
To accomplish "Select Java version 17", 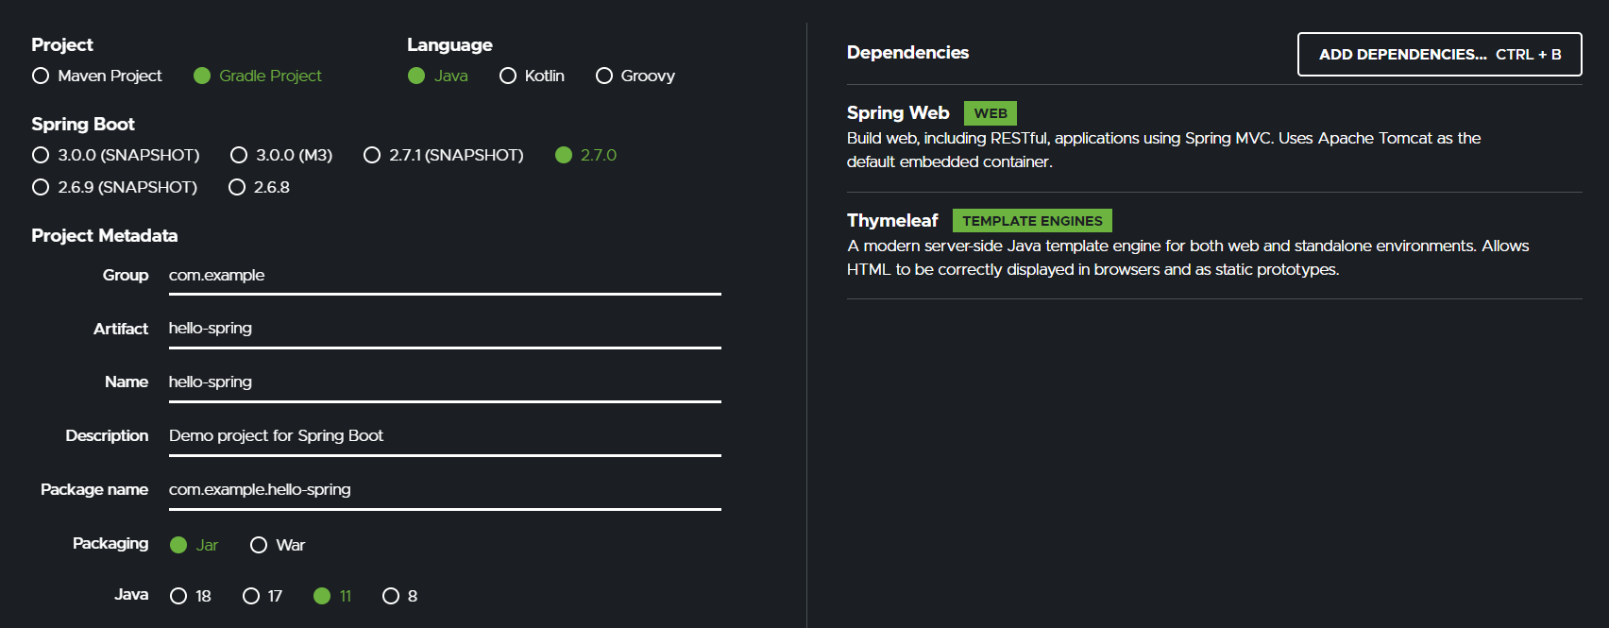I will pyautogui.click(x=251, y=596).
